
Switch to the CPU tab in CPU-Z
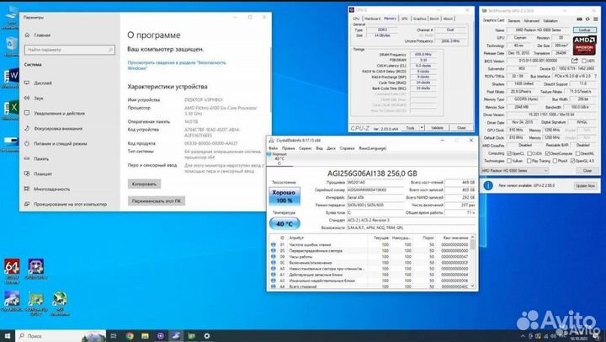point(356,19)
